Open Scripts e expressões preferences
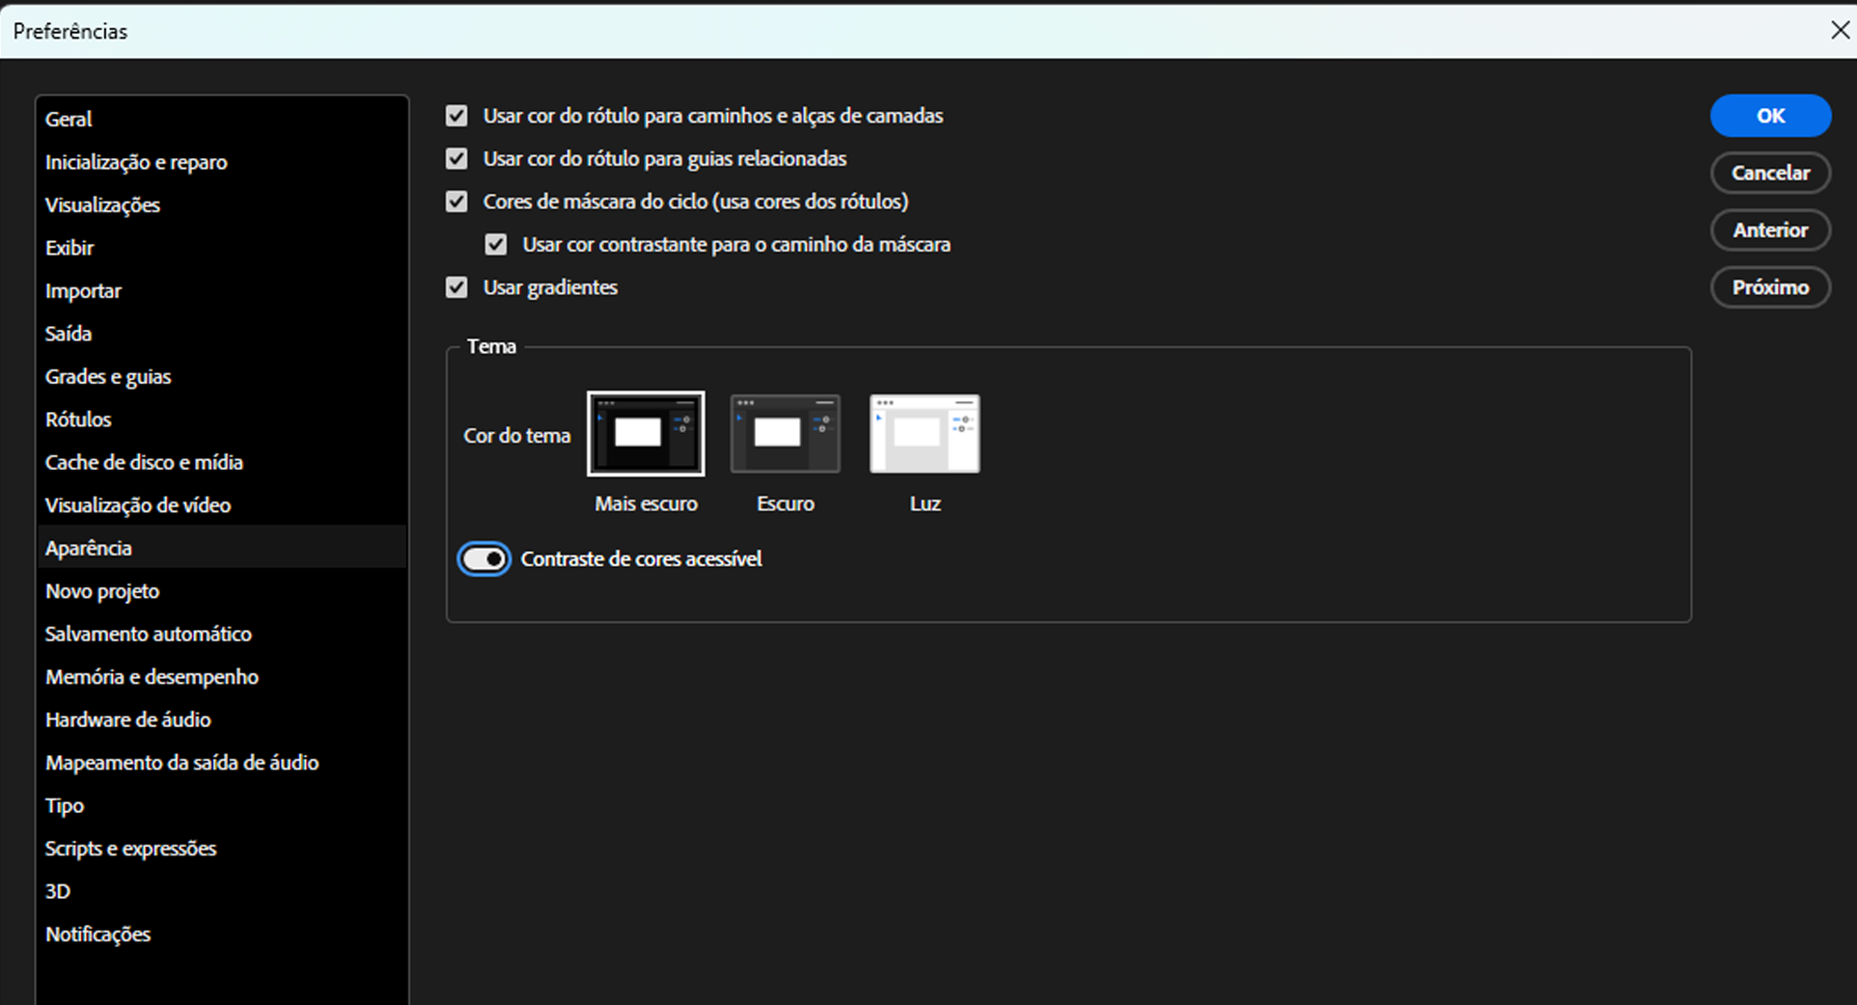 pos(130,849)
